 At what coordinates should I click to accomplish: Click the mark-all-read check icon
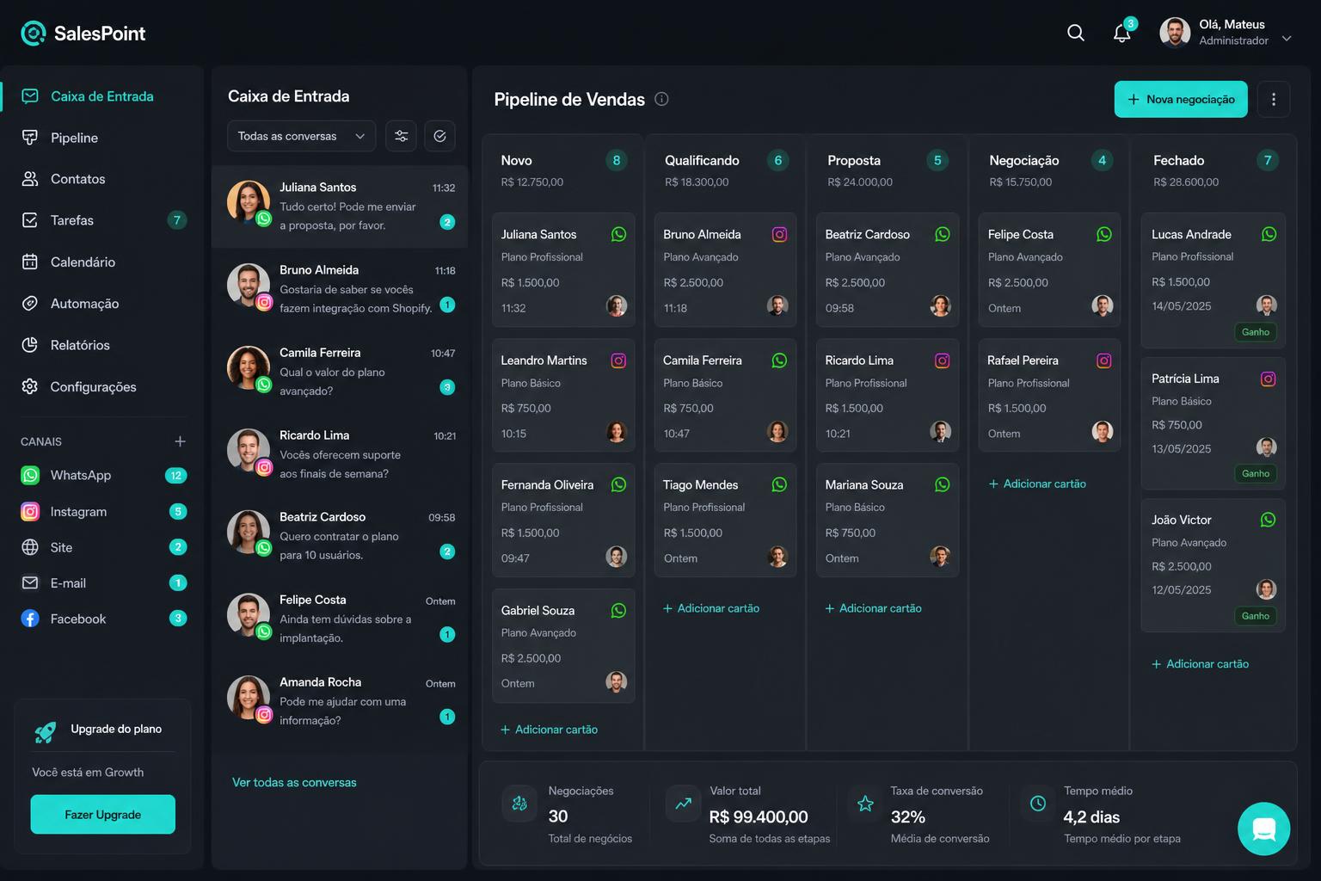439,136
